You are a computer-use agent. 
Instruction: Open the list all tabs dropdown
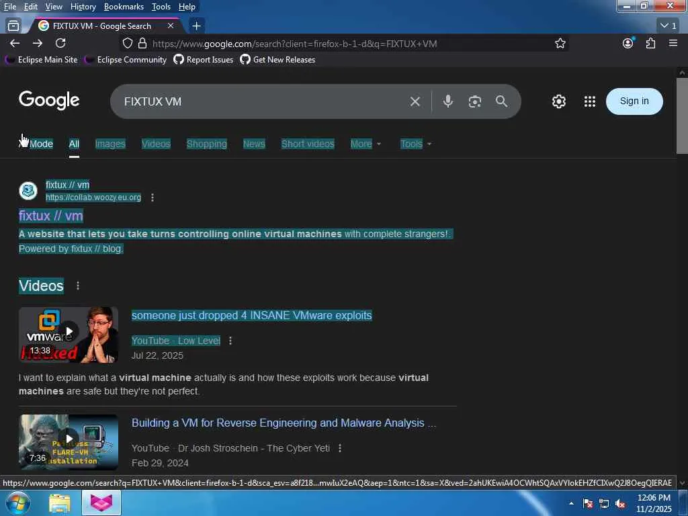(669, 26)
